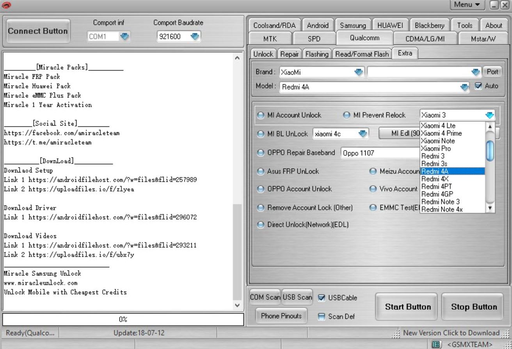Click the log panel scrollbar up arrow
512x349 pixels.
pyautogui.click(x=237, y=58)
